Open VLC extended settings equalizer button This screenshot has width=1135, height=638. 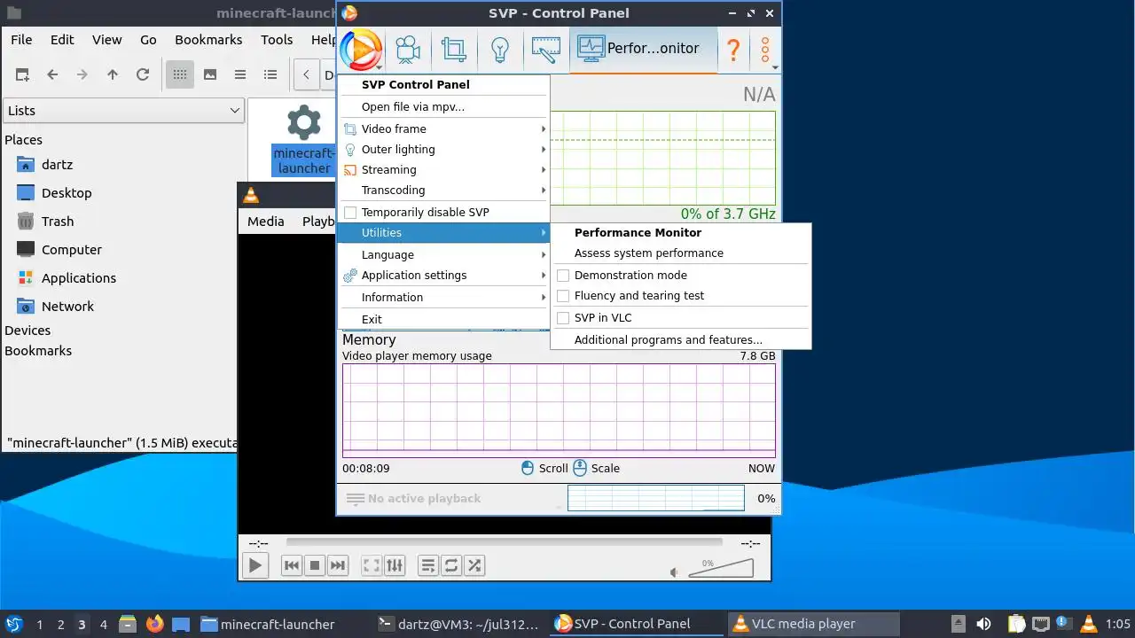pyautogui.click(x=395, y=565)
